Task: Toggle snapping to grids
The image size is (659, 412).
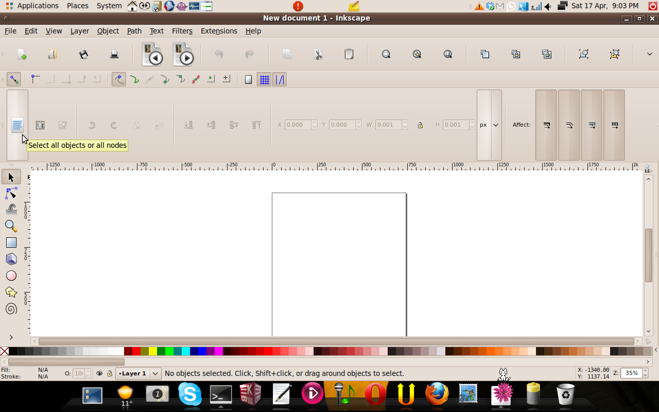Action: (265, 79)
